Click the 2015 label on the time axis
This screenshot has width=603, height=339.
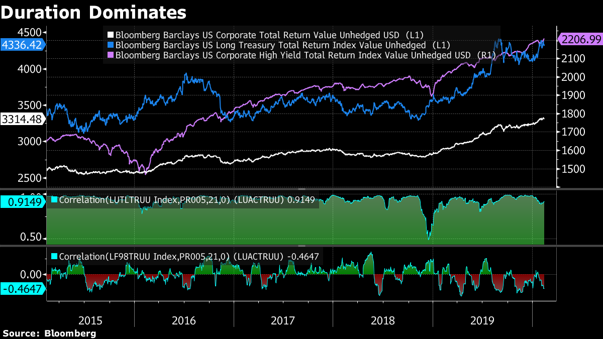90,320
